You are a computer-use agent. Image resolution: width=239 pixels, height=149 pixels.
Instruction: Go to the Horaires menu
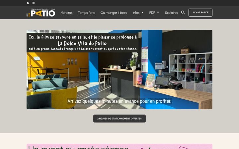pos(66,13)
